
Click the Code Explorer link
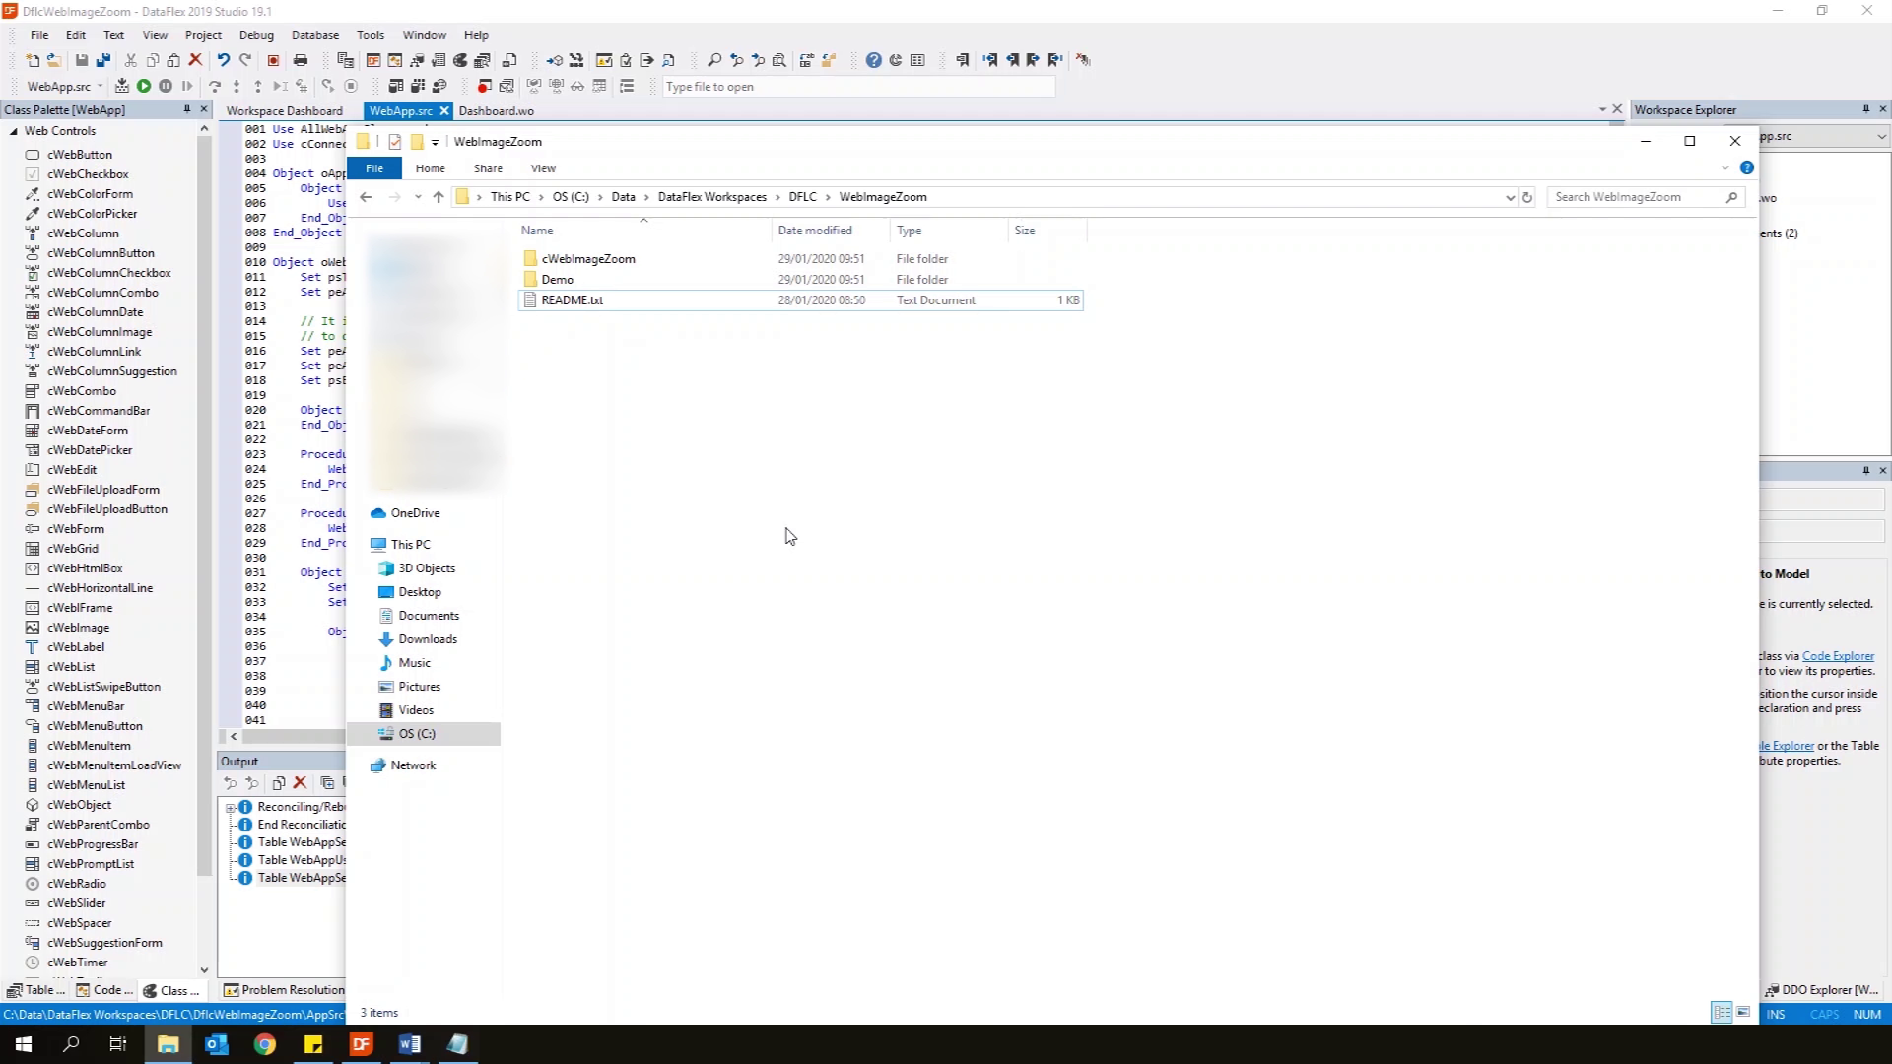click(x=1838, y=656)
